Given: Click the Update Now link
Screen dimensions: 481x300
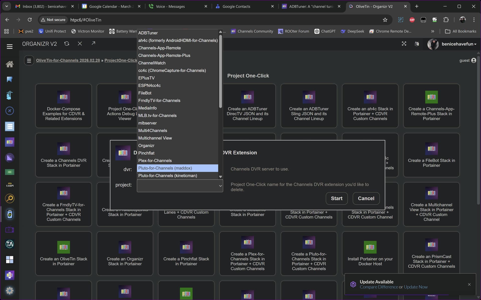Looking at the screenshot, I should pyautogui.click(x=416, y=287).
